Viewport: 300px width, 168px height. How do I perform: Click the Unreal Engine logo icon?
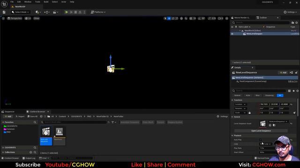(4, 4)
